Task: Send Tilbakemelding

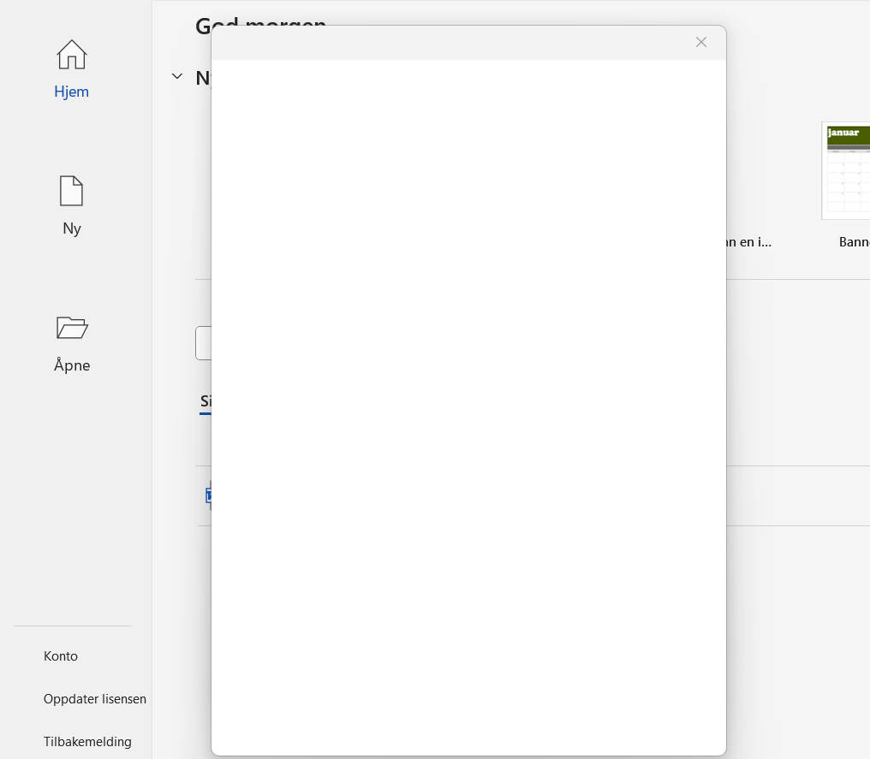Action: [87, 741]
